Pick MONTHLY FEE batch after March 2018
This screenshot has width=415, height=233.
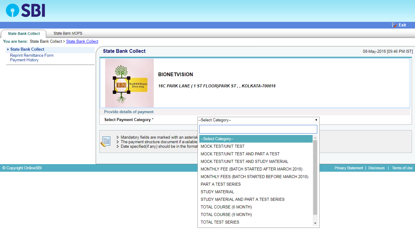coord(256,169)
